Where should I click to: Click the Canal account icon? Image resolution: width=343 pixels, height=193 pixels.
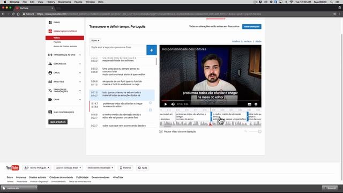tap(50, 73)
